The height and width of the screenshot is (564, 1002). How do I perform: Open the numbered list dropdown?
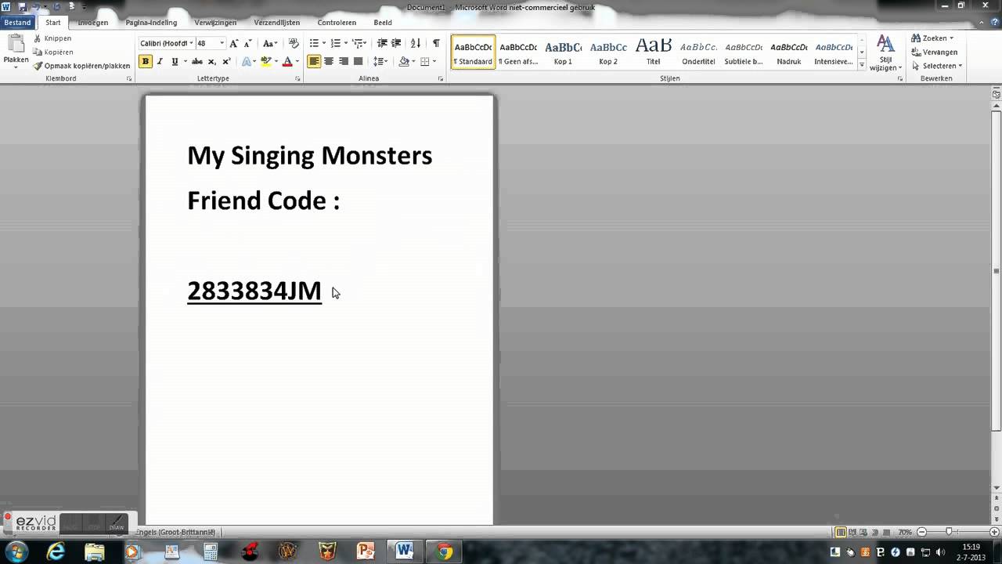point(346,44)
